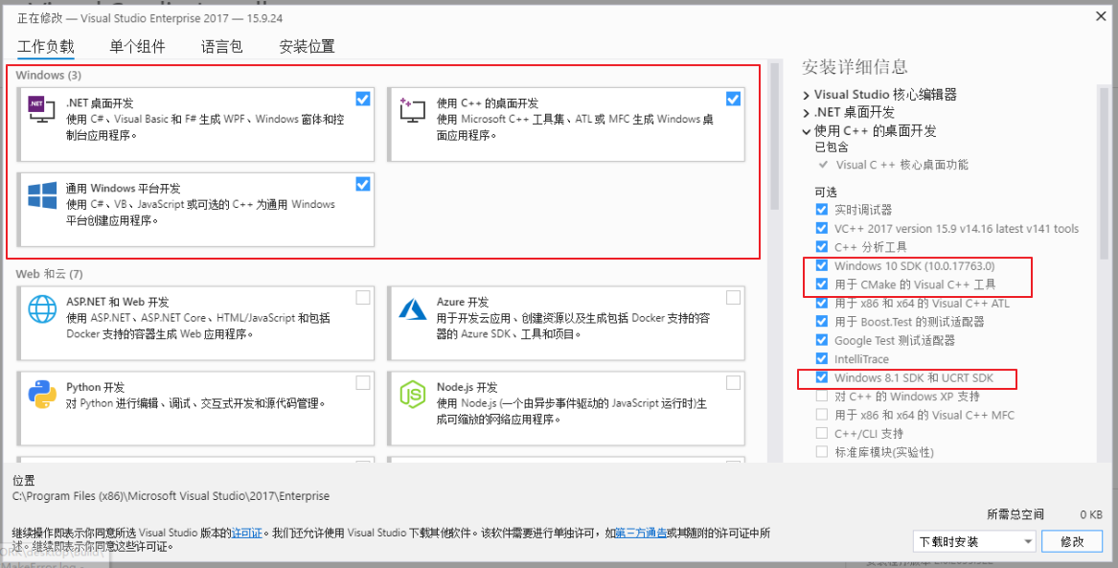Check 对 C++ 的 Windows XP 支持
Image resolution: width=1118 pixels, height=568 pixels.
click(821, 396)
